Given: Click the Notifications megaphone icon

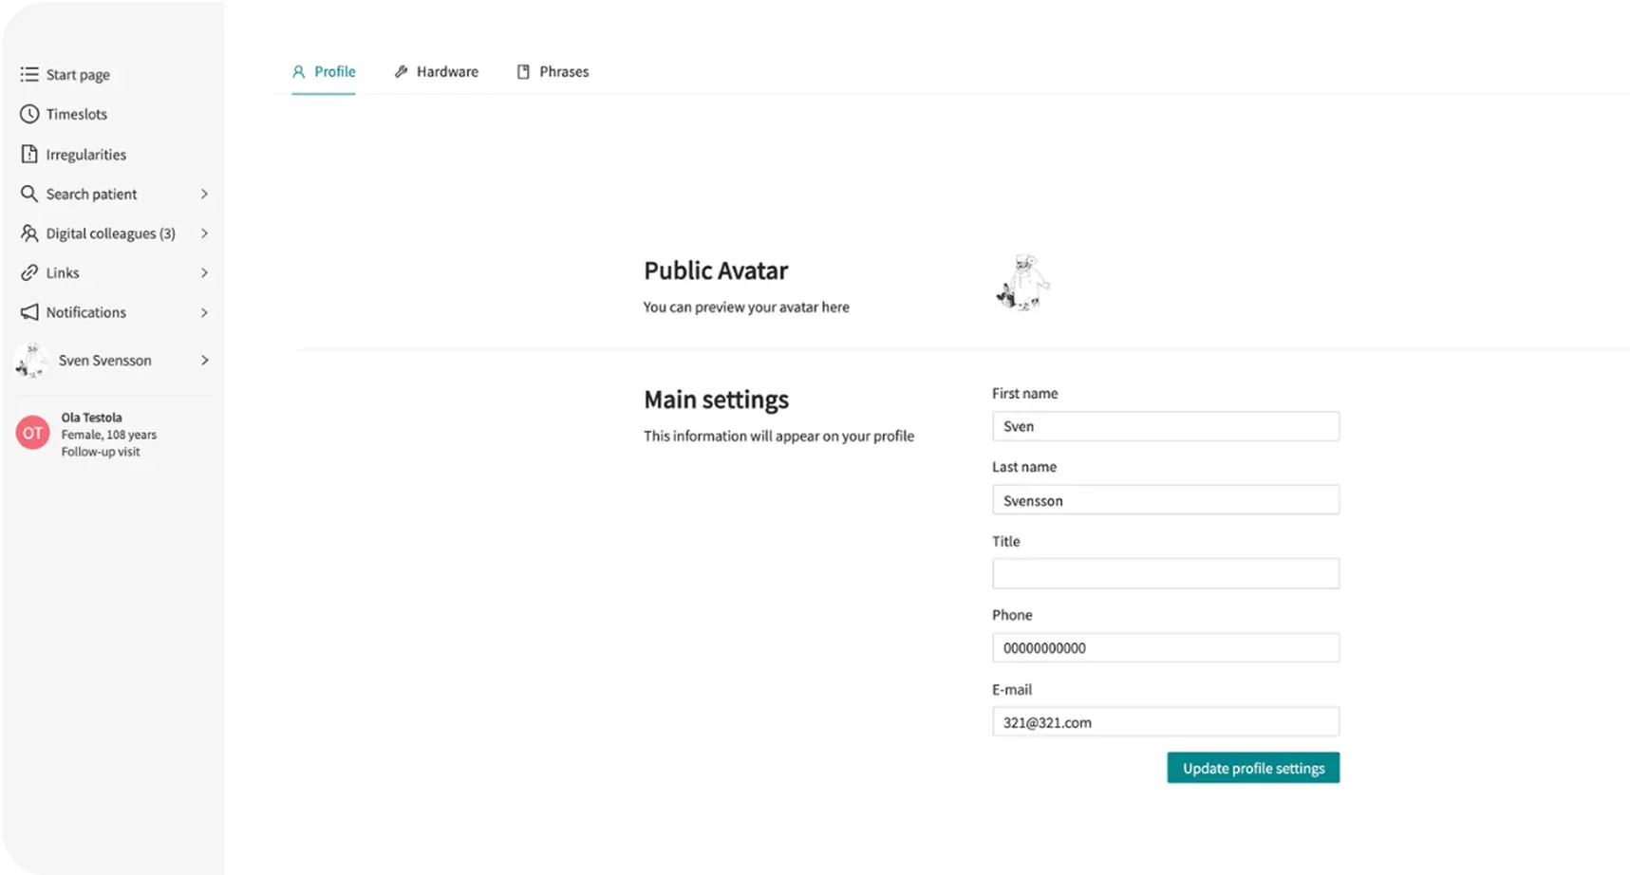Looking at the screenshot, I should click(29, 312).
